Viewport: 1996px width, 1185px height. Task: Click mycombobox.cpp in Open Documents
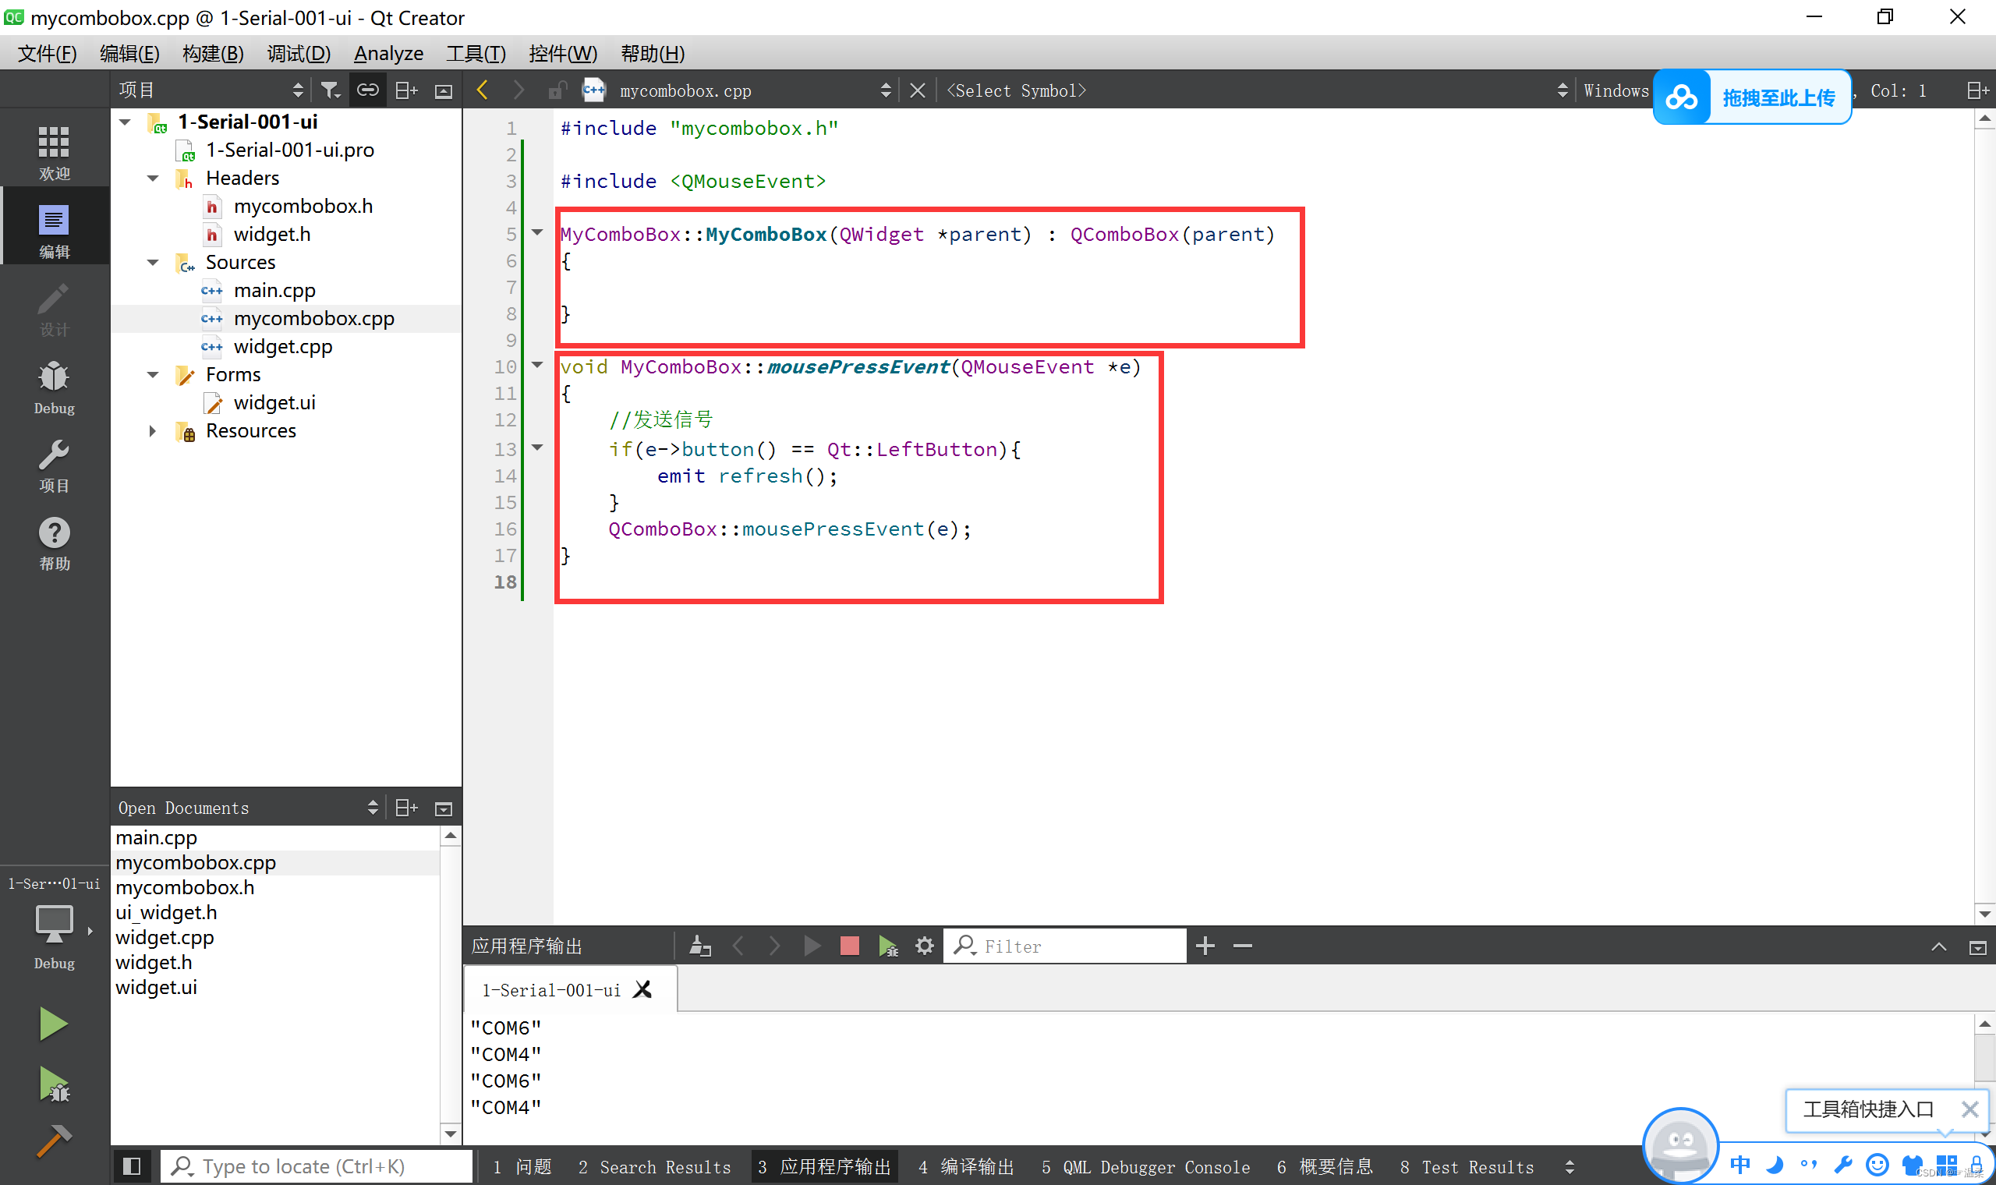click(195, 862)
